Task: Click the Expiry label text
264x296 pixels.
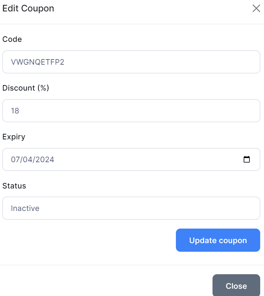Action: coord(14,137)
